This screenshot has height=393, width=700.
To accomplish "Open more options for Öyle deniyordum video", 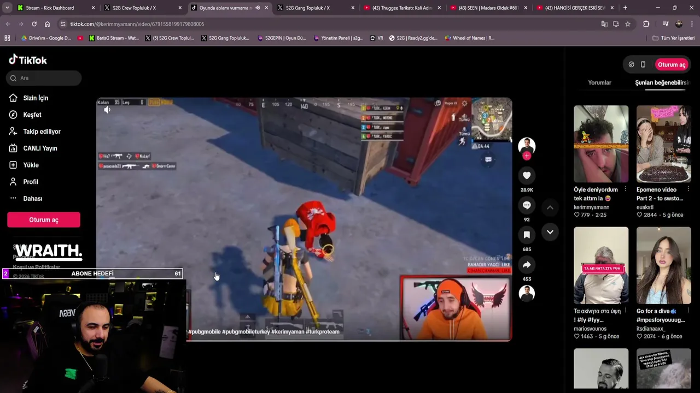I will tap(625, 189).
